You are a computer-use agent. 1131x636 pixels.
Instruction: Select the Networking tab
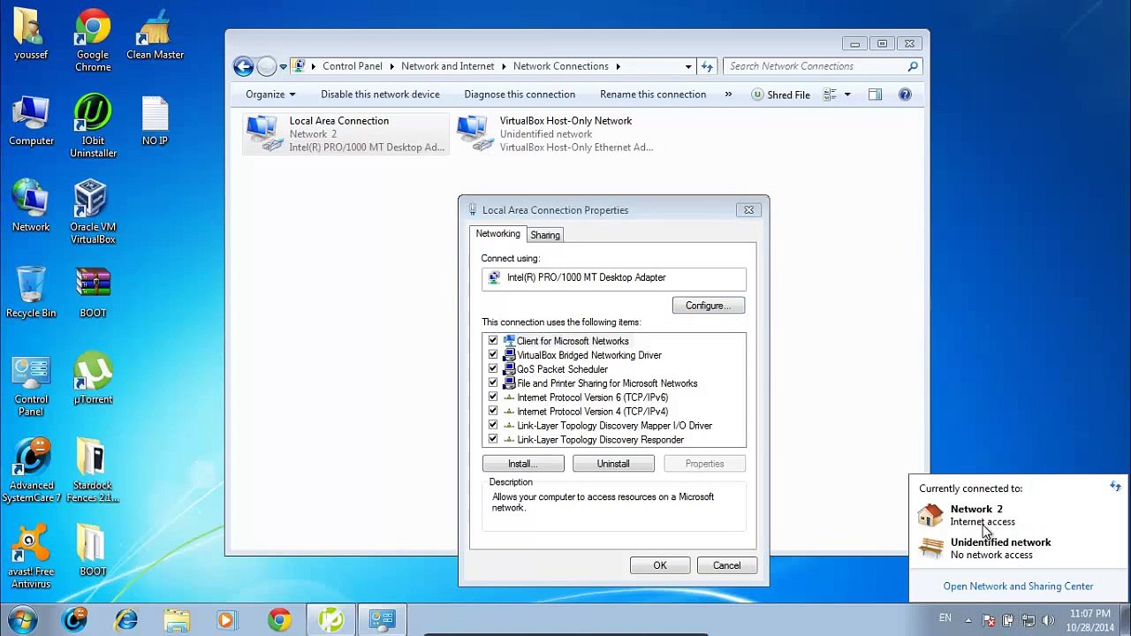(x=498, y=234)
